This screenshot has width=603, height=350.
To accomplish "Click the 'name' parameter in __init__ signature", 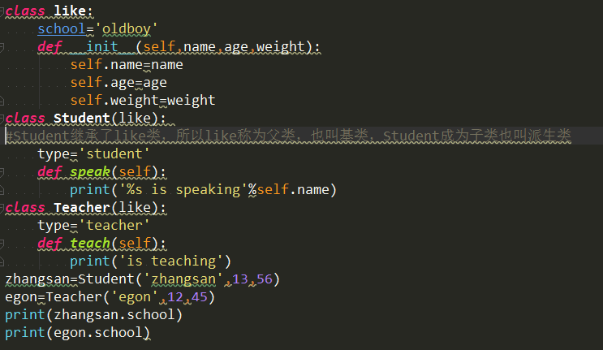I will (x=199, y=46).
